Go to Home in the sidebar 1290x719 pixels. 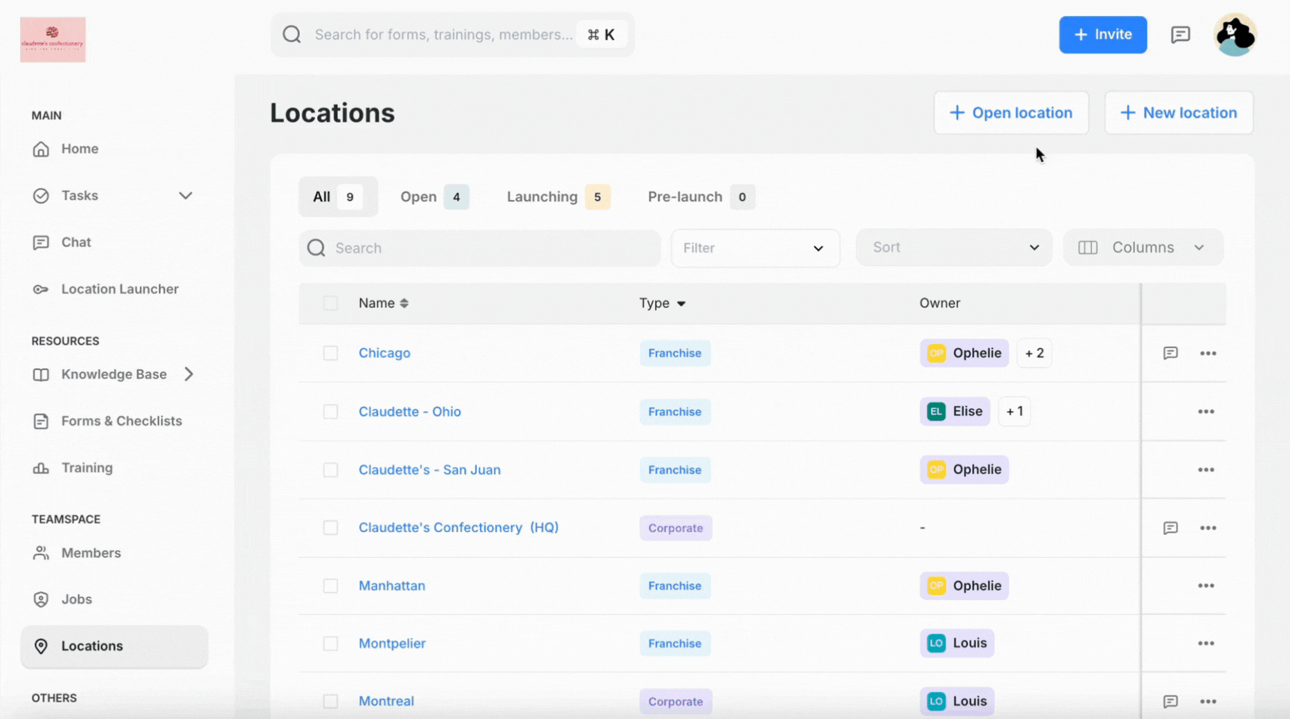(x=80, y=149)
